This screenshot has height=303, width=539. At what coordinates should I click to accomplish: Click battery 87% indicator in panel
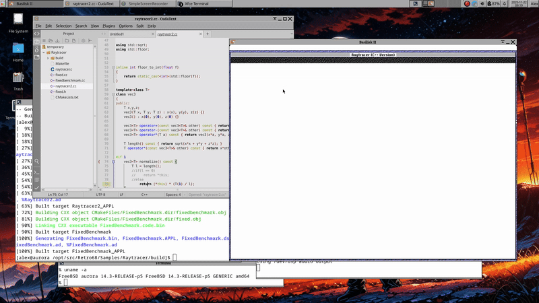coord(493,4)
